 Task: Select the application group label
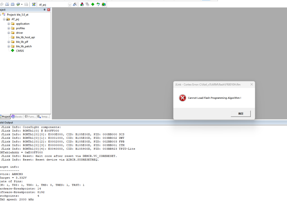pos(23,24)
